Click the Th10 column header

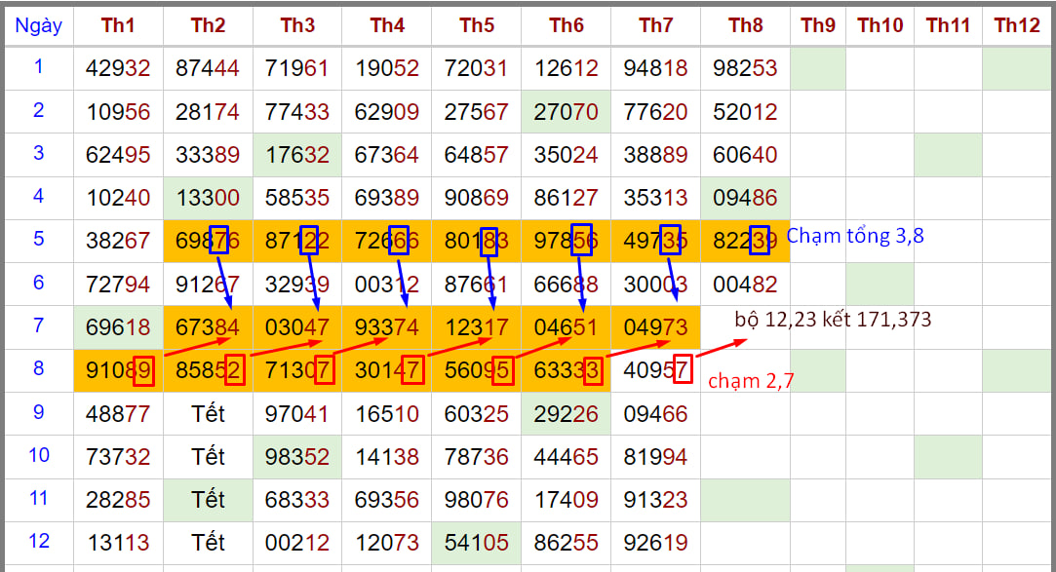[x=880, y=26]
